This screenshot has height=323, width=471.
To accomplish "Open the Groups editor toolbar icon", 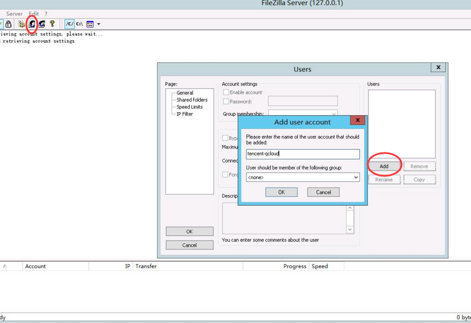I will click(42, 24).
